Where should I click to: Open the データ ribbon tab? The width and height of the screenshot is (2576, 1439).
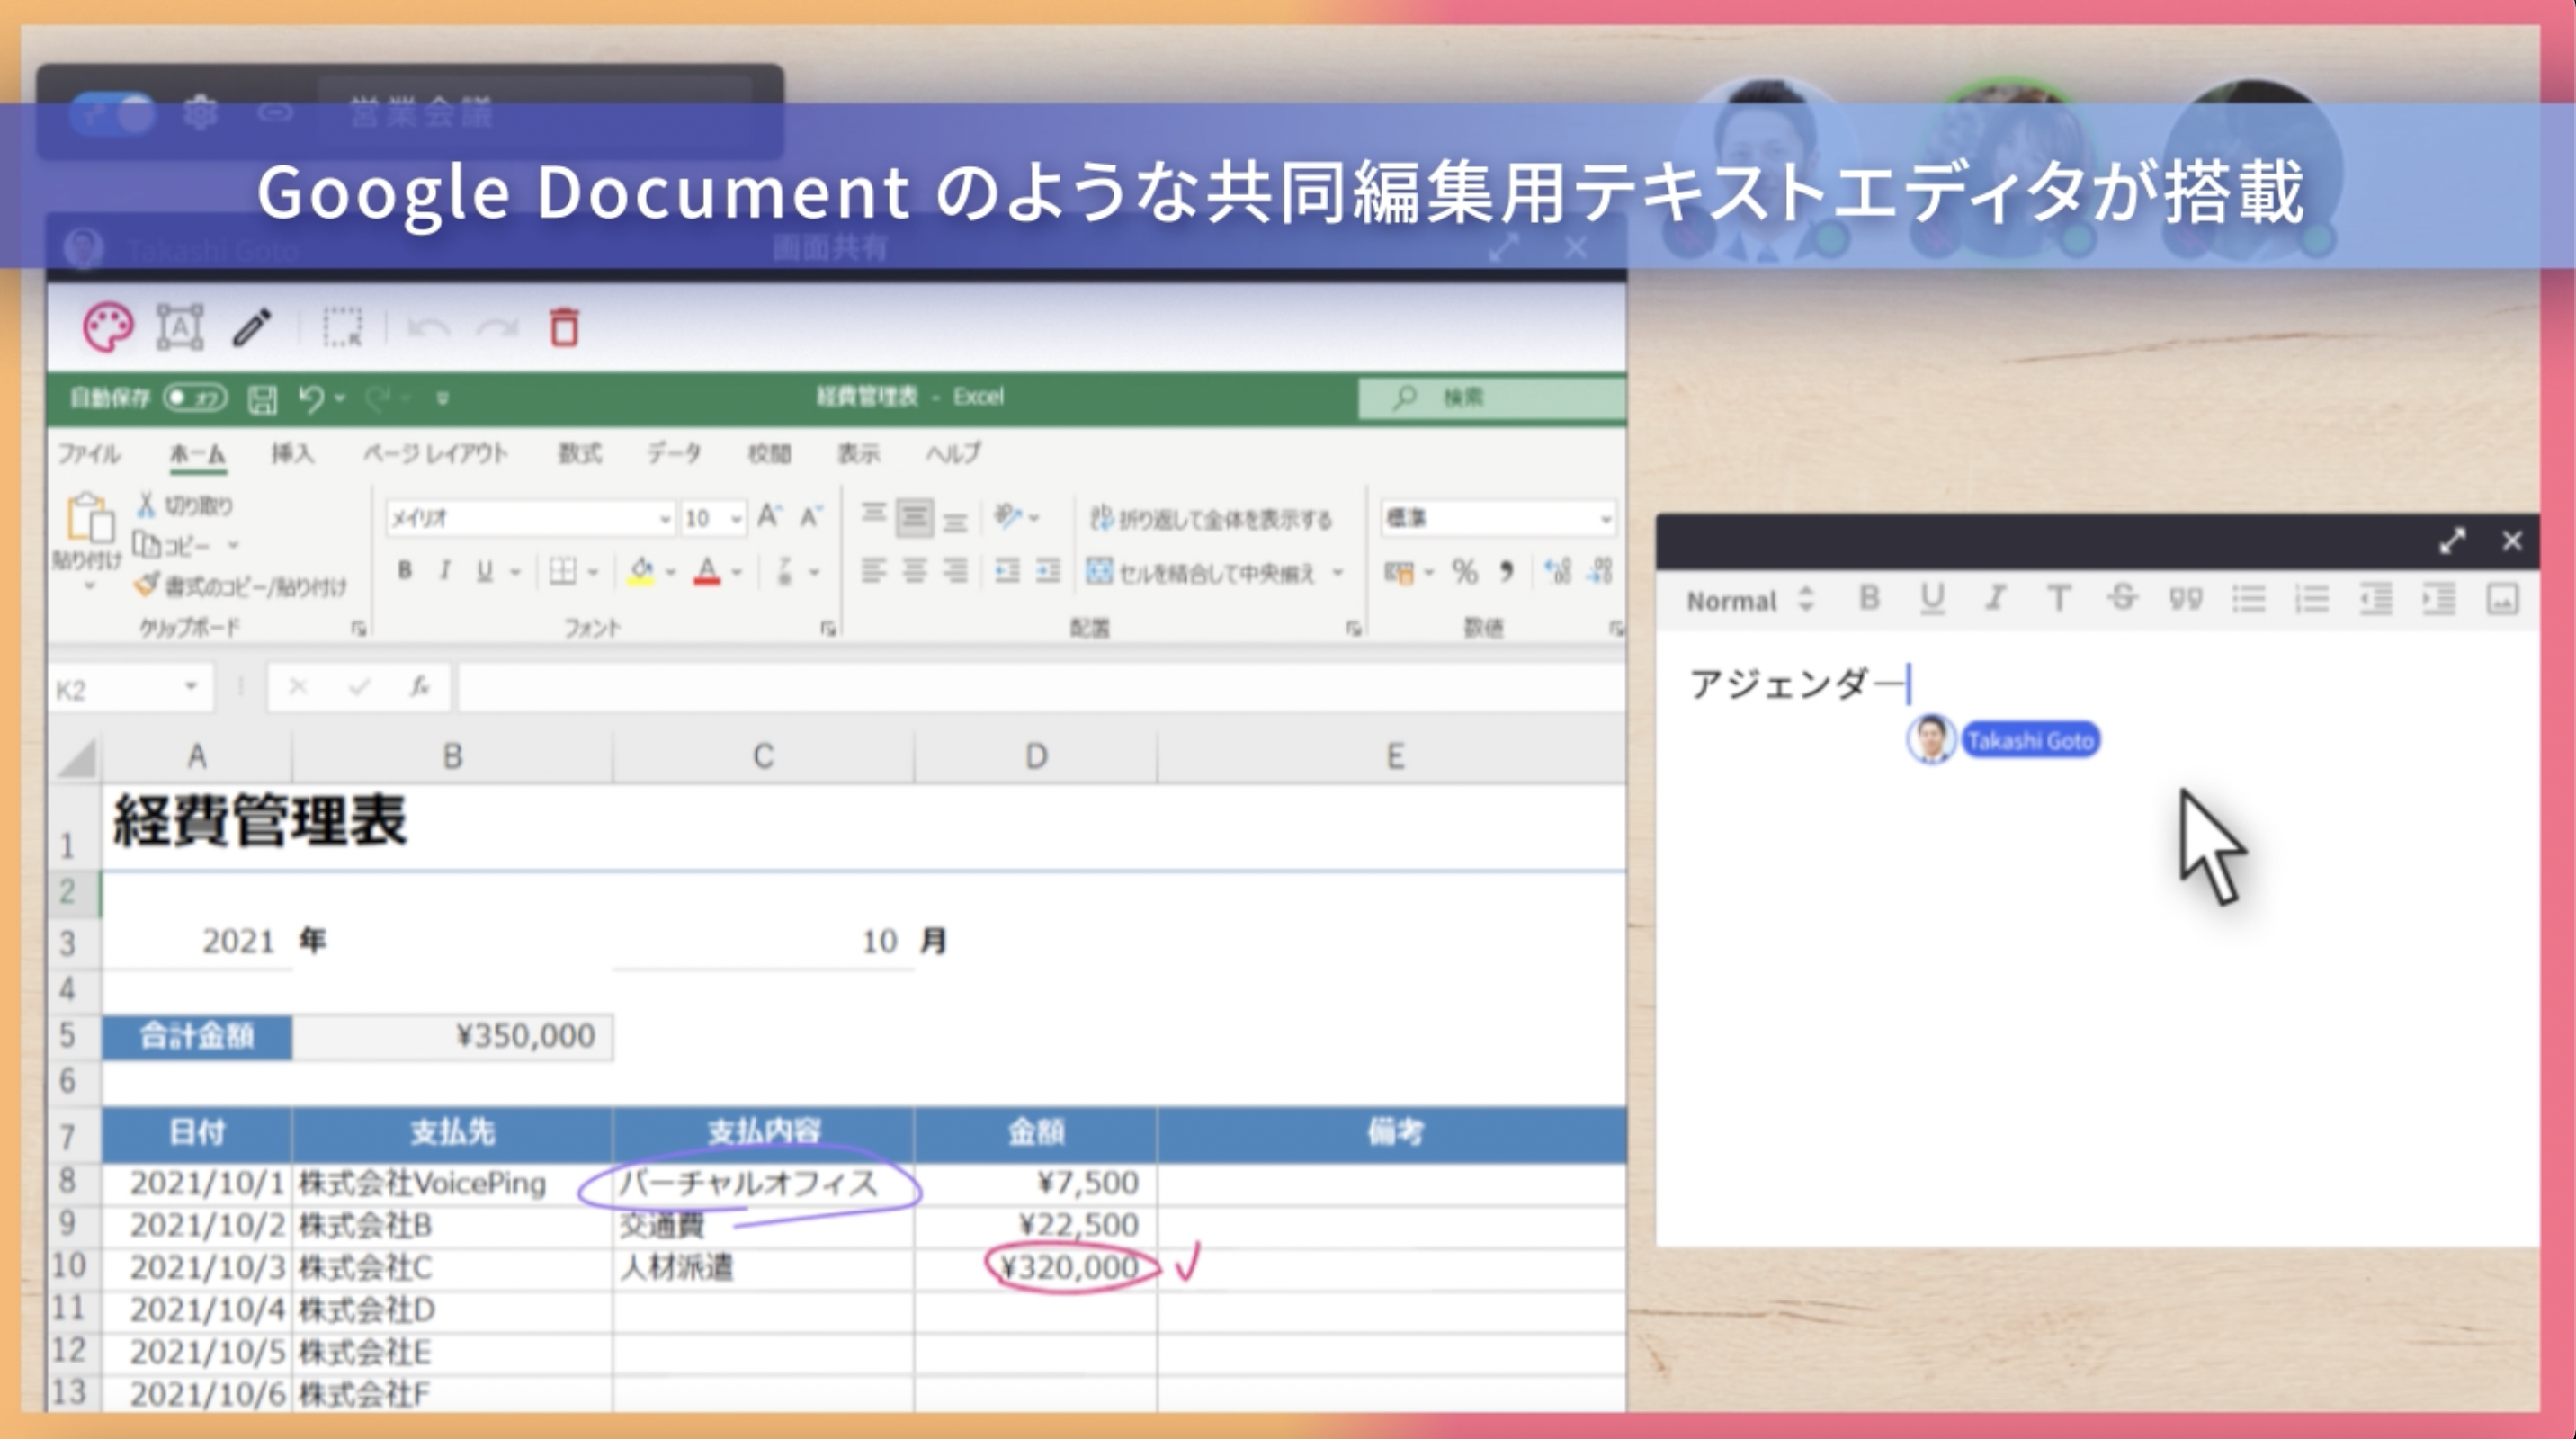pyautogui.click(x=673, y=454)
